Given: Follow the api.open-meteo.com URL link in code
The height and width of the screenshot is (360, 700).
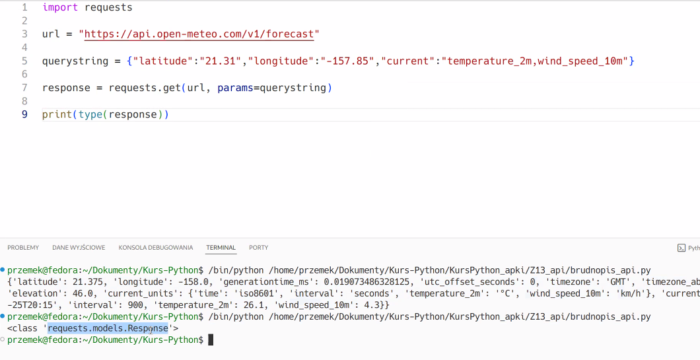Looking at the screenshot, I should 199,34.
